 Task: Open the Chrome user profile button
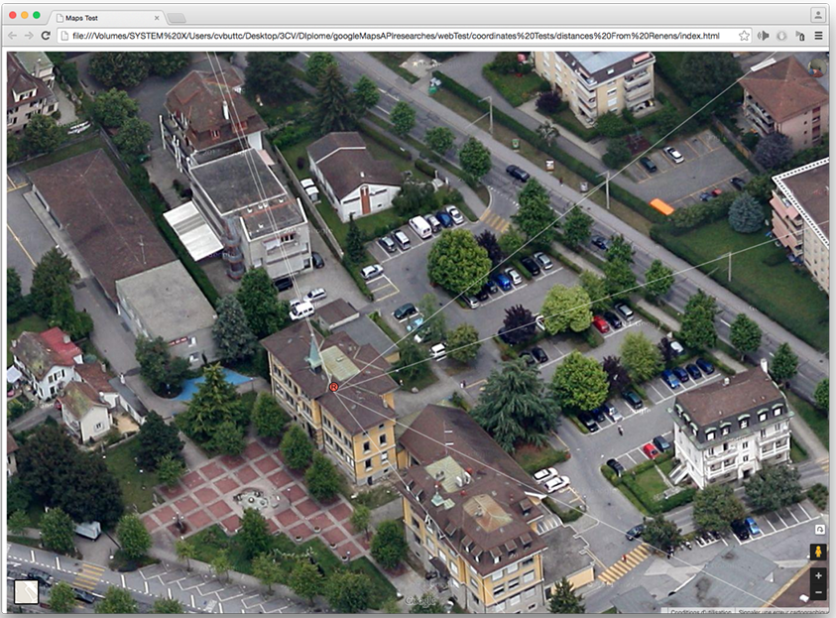(817, 15)
